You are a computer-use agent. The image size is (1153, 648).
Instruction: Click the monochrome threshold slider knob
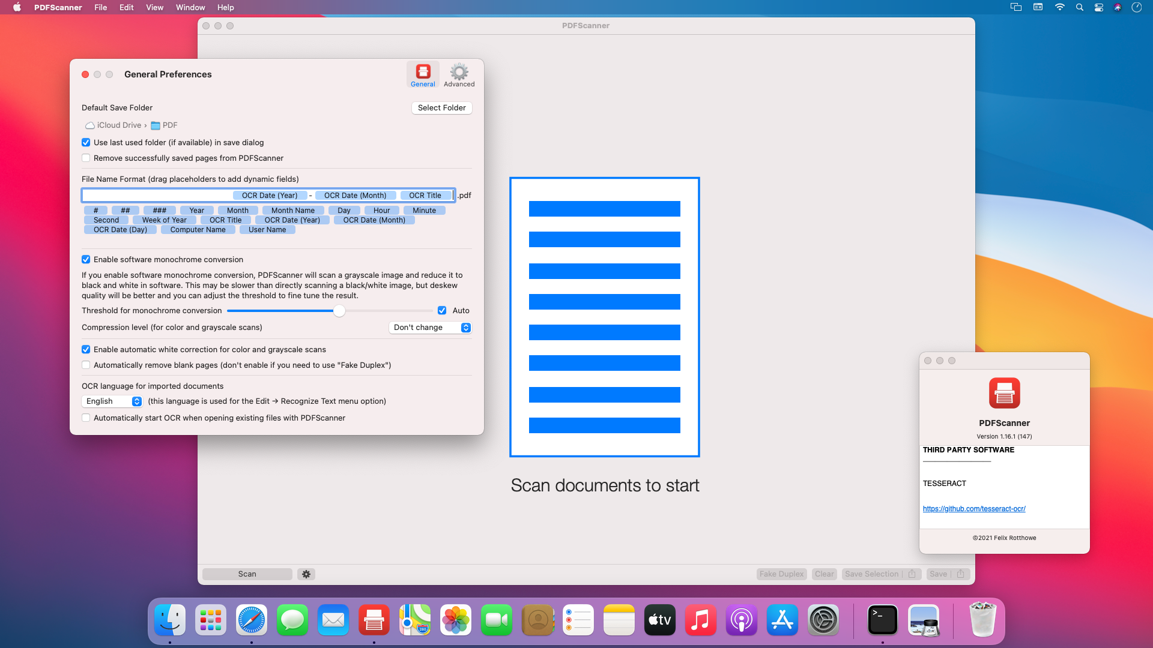[x=339, y=311]
